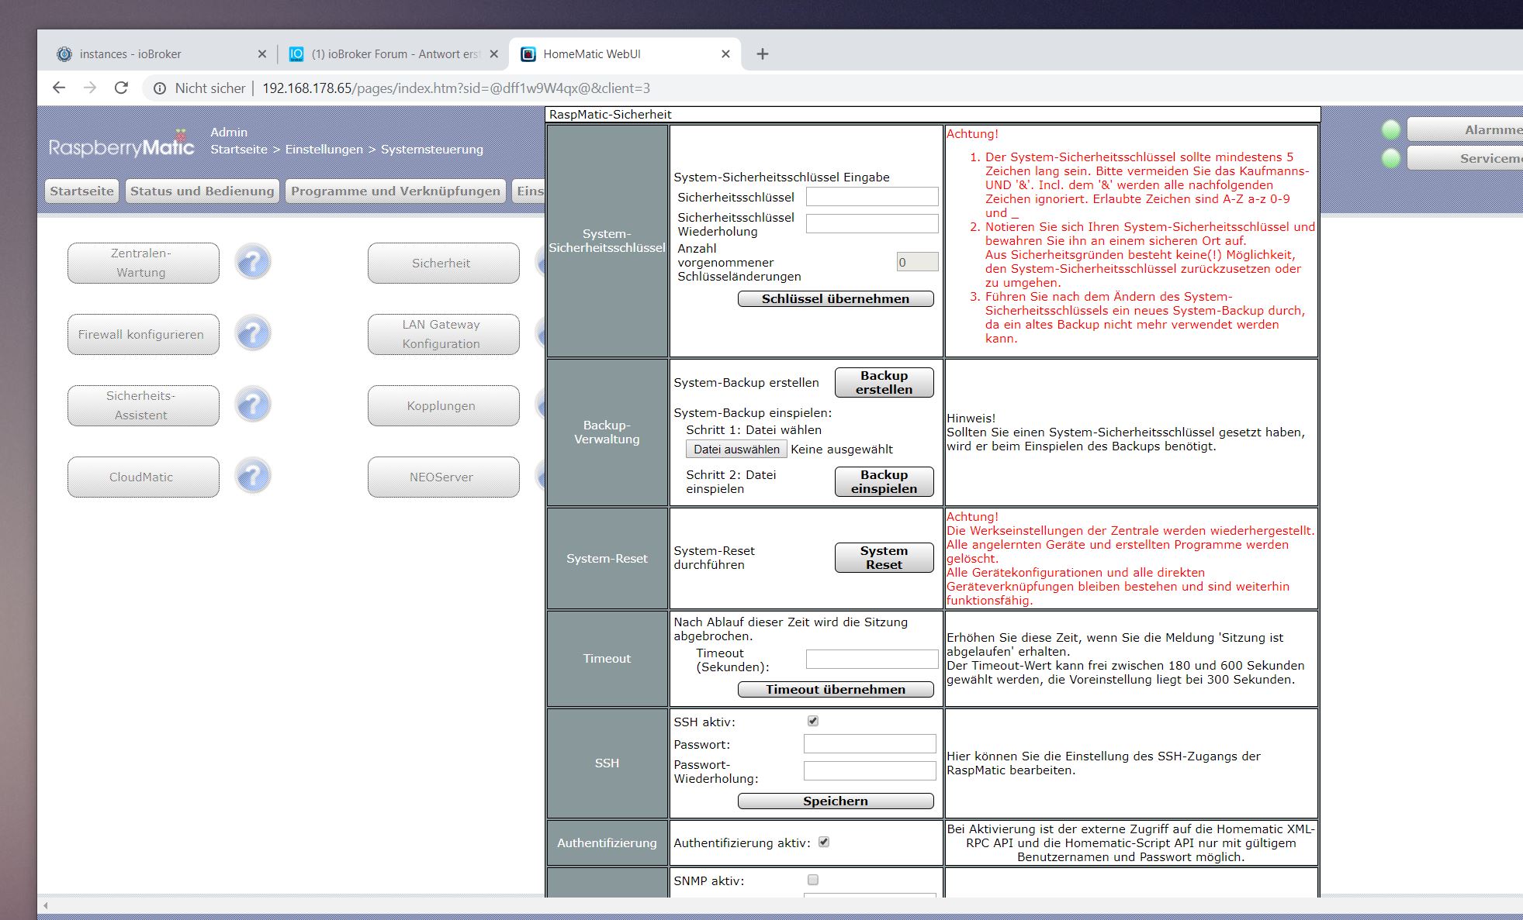1523x920 pixels.
Task: Focus Sicherheitsschlüssel Wiederholung field
Action: pyautogui.click(x=872, y=224)
